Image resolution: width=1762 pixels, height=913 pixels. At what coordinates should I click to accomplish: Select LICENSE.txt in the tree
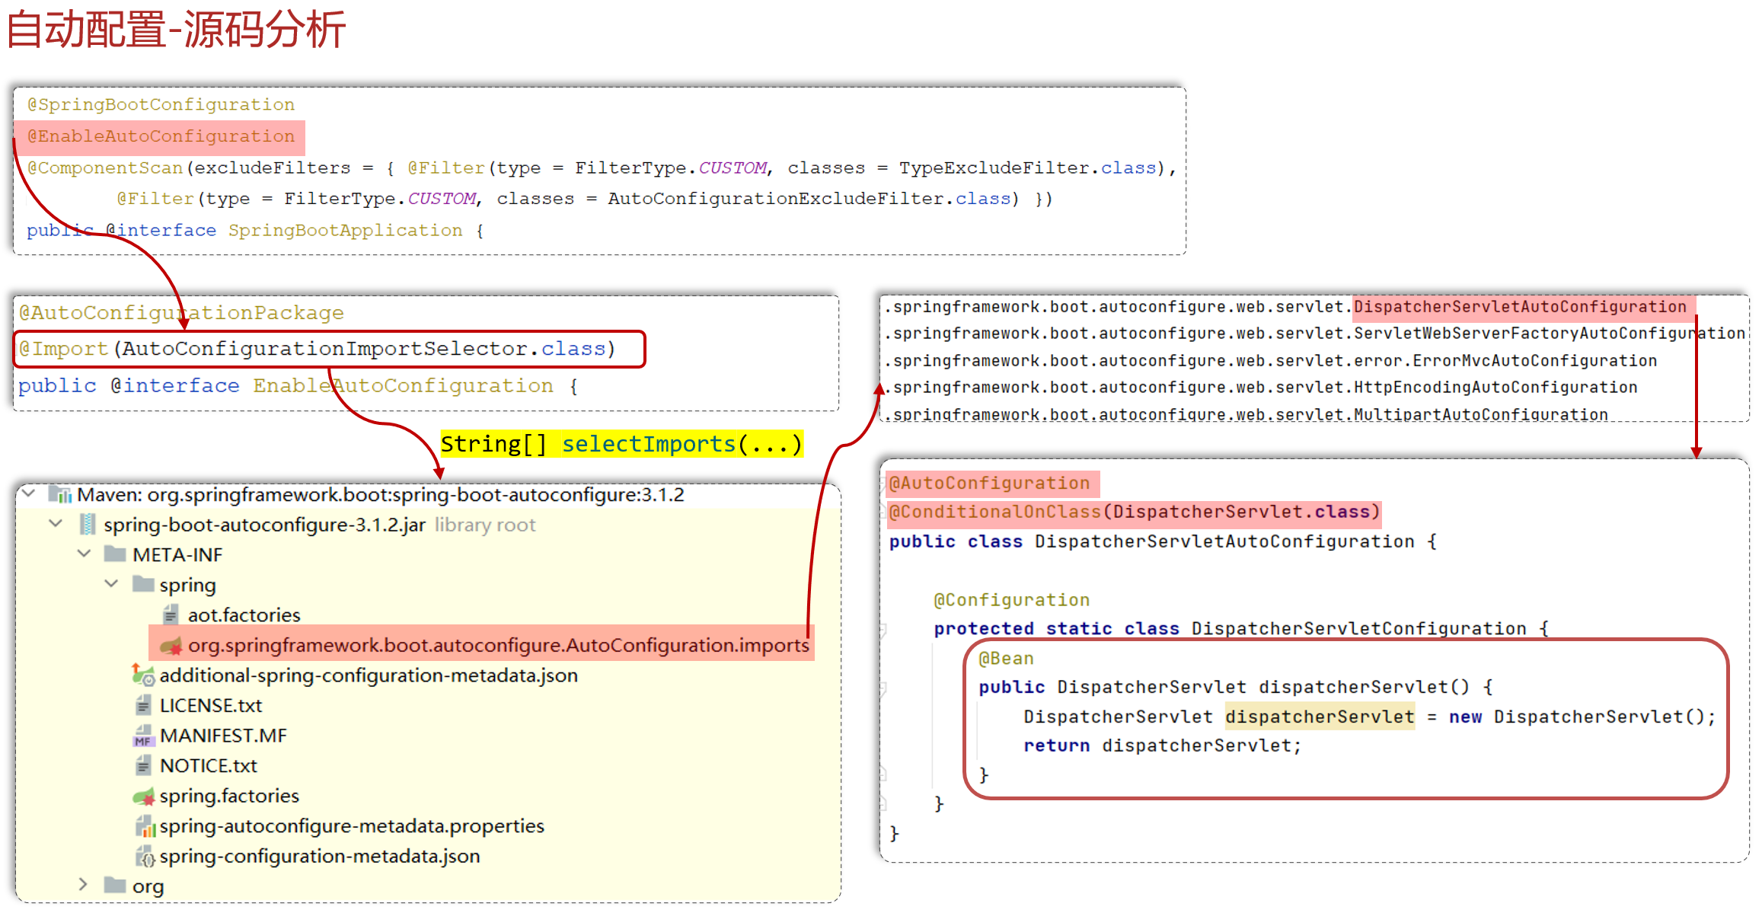point(210,706)
